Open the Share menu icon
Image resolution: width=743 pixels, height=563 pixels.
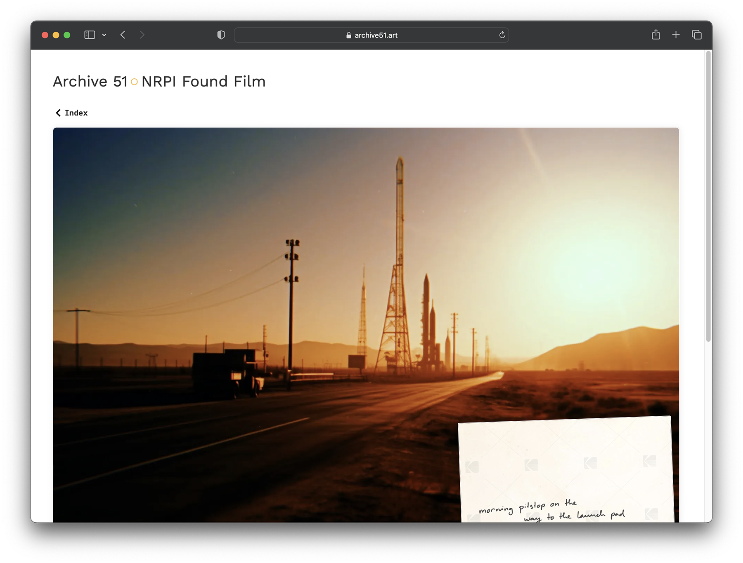pyautogui.click(x=656, y=35)
